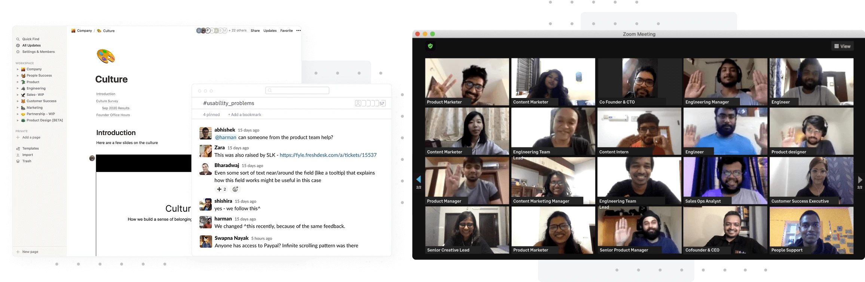Click the Quick Find search icon
Viewport: 865px width, 282px height.
pos(18,39)
